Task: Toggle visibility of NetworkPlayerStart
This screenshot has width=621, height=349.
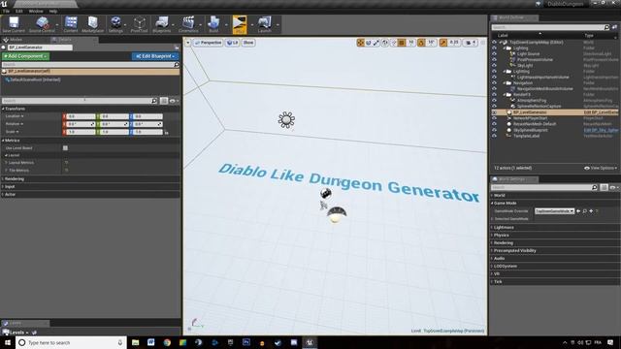Action: tap(494, 118)
